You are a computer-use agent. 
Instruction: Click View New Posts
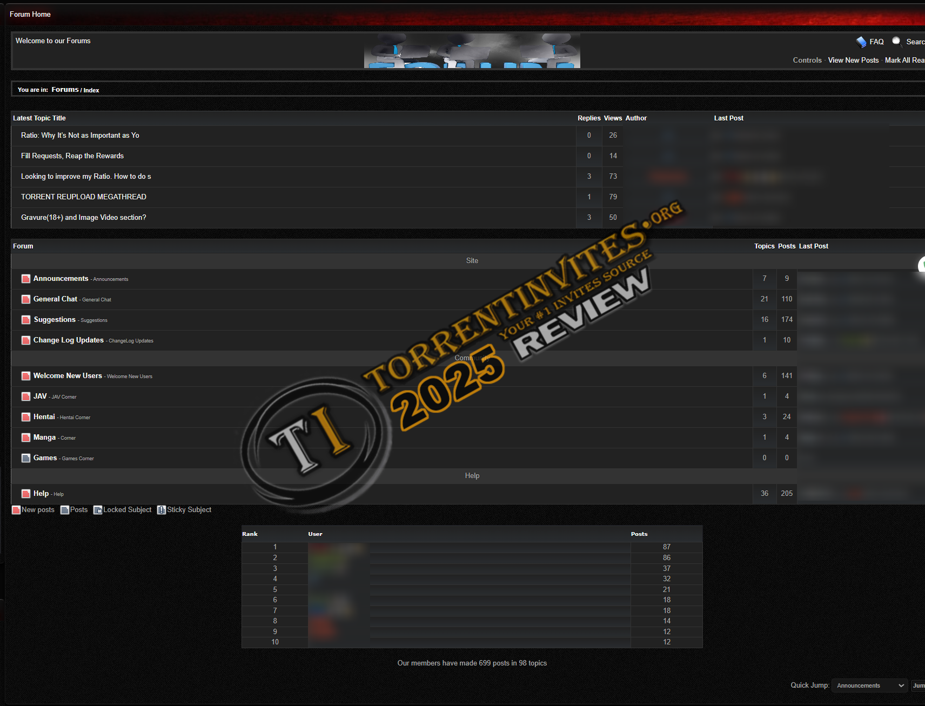pyautogui.click(x=853, y=60)
